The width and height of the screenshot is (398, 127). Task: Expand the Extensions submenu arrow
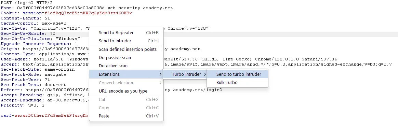[x=160, y=74]
